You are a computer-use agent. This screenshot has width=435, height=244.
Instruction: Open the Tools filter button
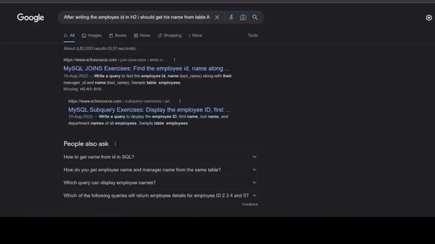coord(253,35)
